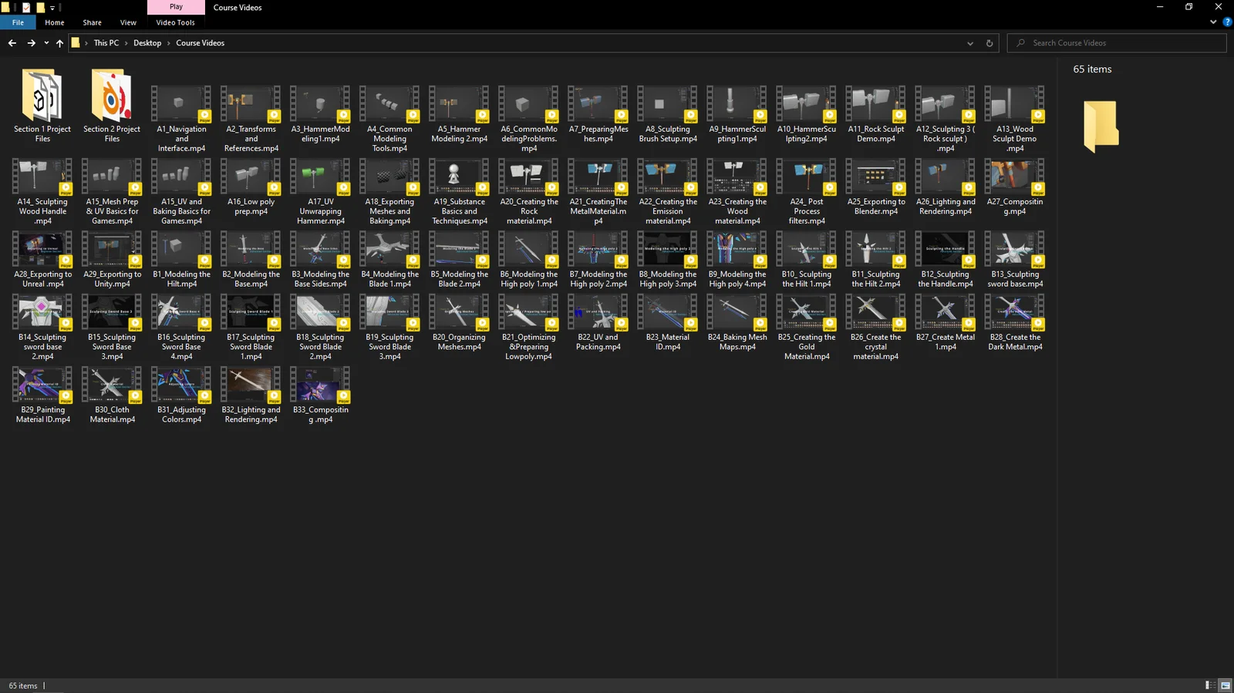The image size is (1234, 693).
Task: Open the Help question mark icon
Action: pyautogui.click(x=1227, y=22)
